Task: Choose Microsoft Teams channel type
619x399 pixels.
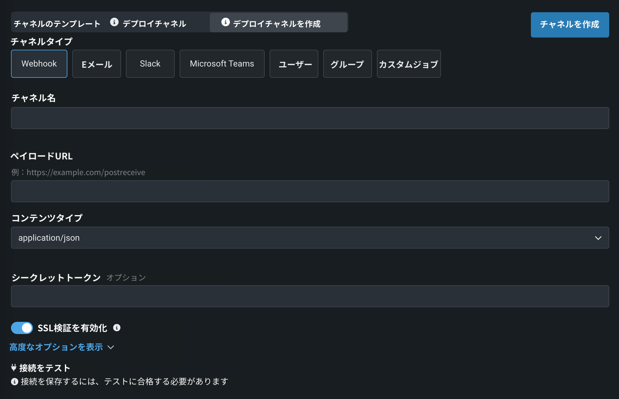Action: pos(222,64)
